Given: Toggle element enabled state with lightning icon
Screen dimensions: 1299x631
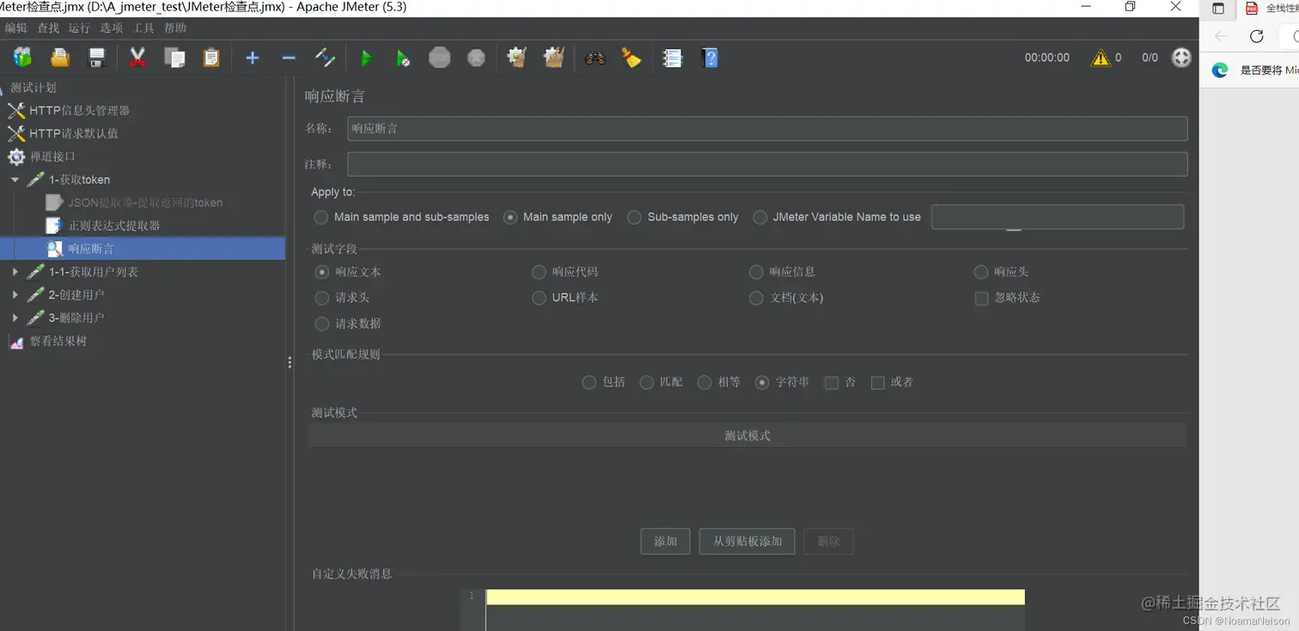Looking at the screenshot, I should [325, 58].
